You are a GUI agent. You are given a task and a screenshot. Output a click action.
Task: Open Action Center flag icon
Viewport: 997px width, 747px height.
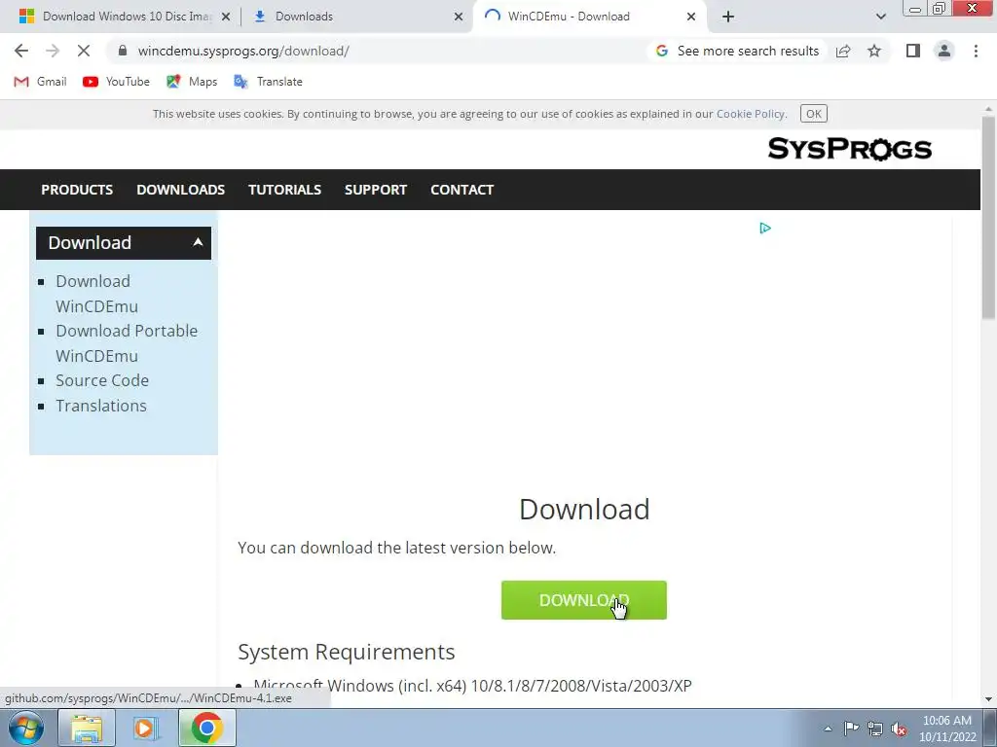(851, 729)
